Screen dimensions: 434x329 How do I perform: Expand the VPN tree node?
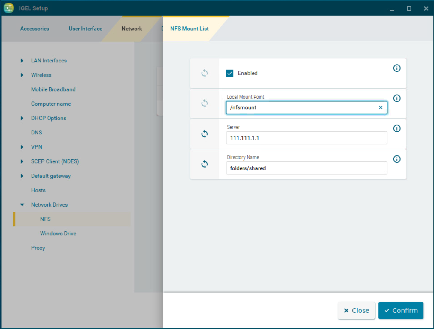[x=22, y=147]
